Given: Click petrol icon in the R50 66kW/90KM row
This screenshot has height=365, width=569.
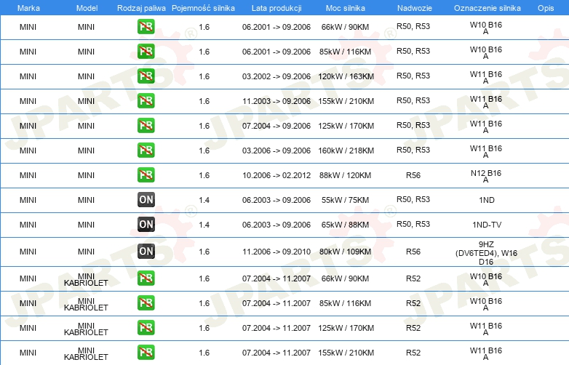Looking at the screenshot, I should [x=146, y=26].
